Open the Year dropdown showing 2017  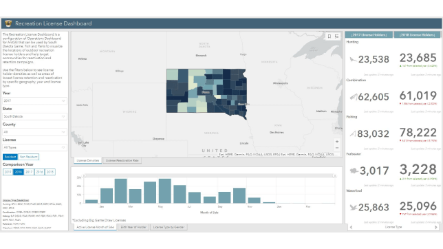[x=34, y=100]
